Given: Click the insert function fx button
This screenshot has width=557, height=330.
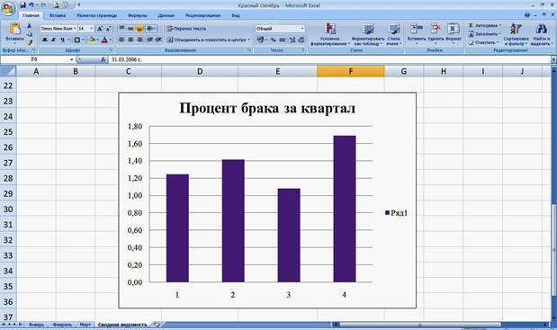Looking at the screenshot, I should point(103,59).
